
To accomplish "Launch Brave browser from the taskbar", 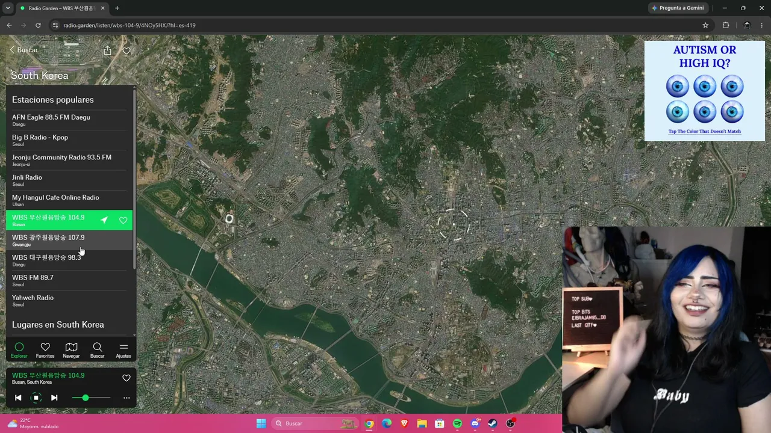I will (404, 423).
